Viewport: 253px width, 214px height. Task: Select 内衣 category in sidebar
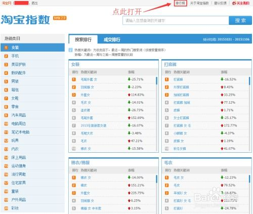click(32, 149)
